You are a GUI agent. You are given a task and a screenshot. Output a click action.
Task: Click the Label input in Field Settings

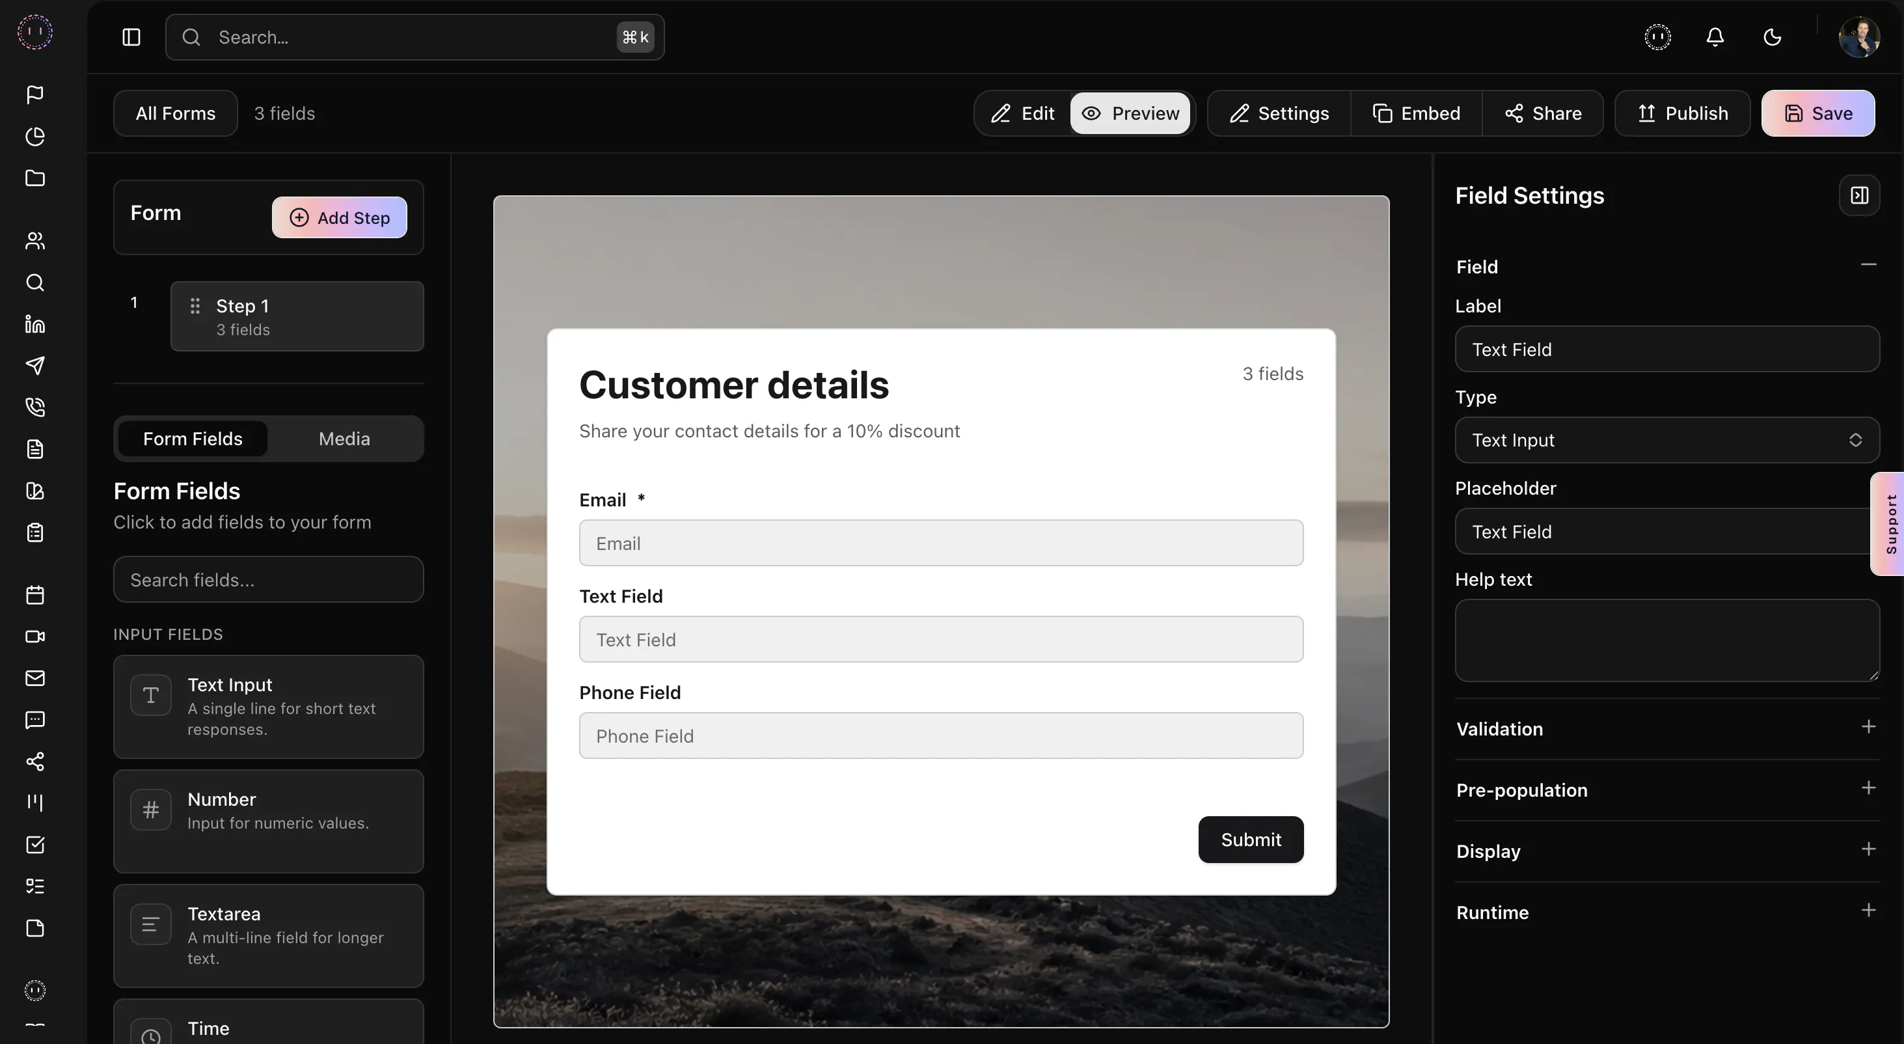(1666, 349)
